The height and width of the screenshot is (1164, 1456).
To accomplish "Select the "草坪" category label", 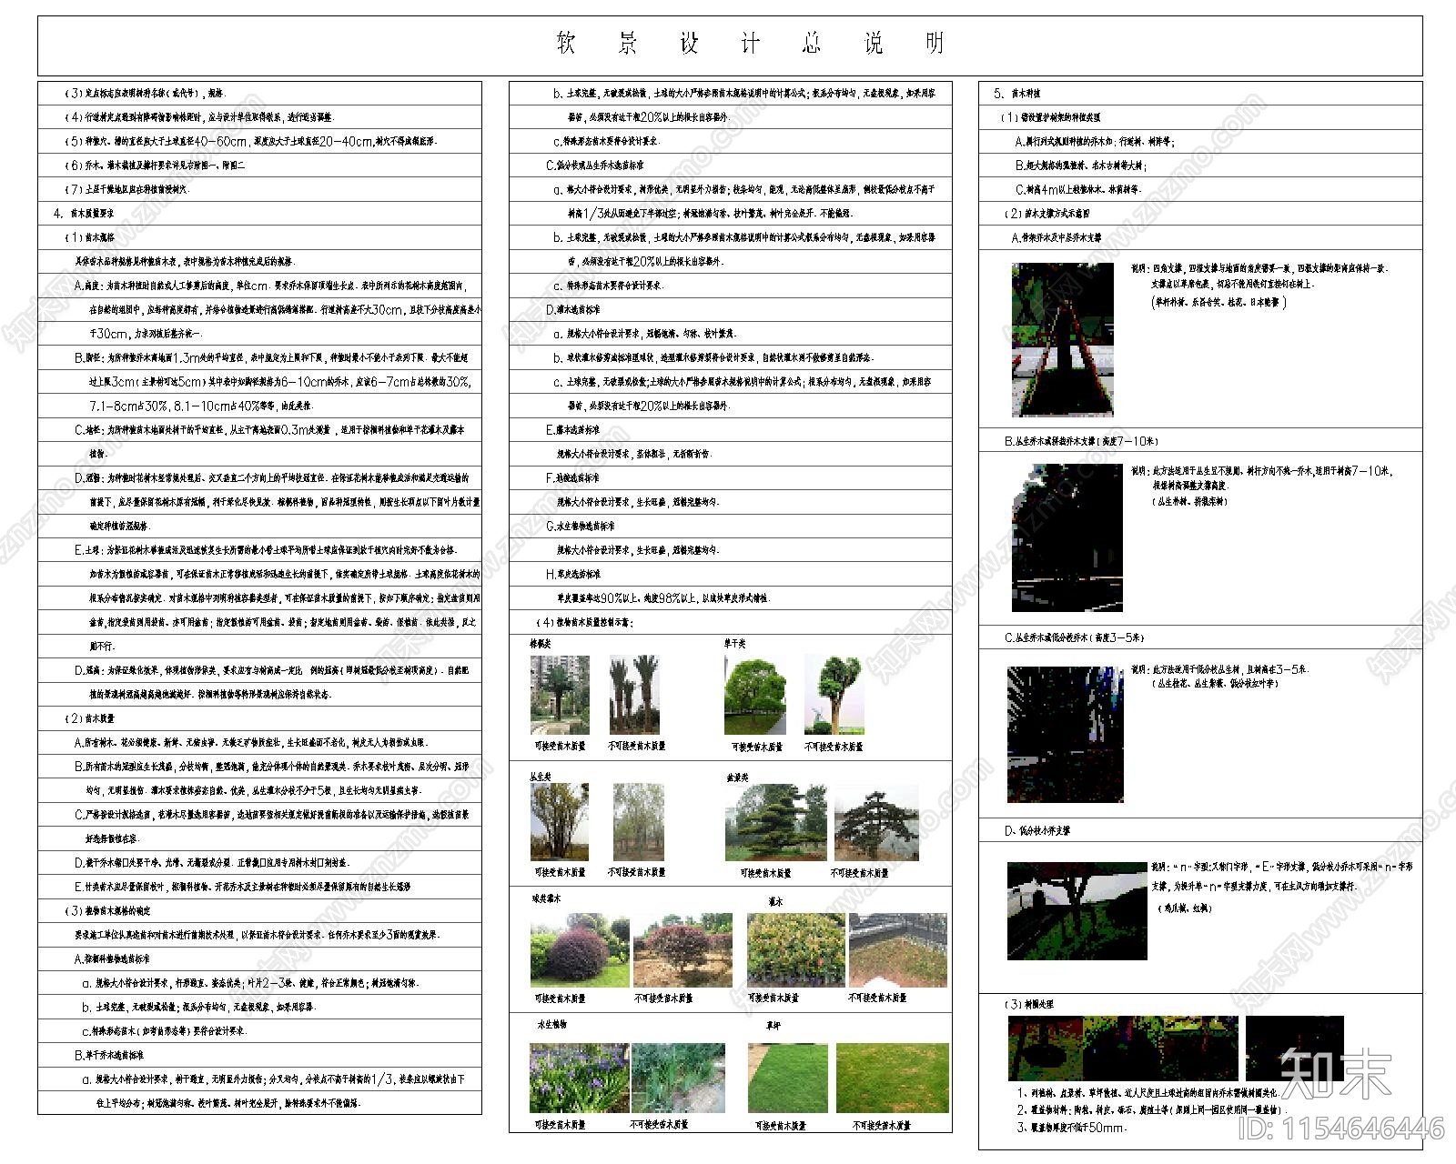I will tap(773, 1025).
